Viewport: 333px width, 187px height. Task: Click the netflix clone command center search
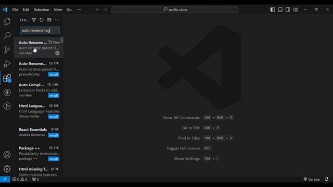point(175,10)
